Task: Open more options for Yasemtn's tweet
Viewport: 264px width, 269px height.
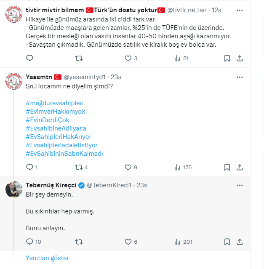Action: click(240, 77)
